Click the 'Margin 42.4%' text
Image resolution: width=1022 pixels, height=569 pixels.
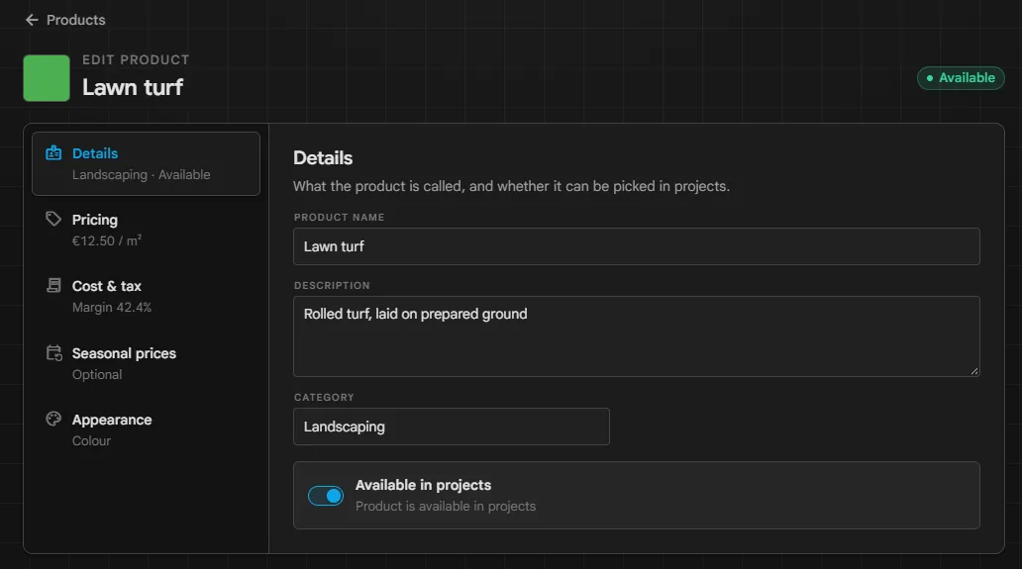point(112,308)
